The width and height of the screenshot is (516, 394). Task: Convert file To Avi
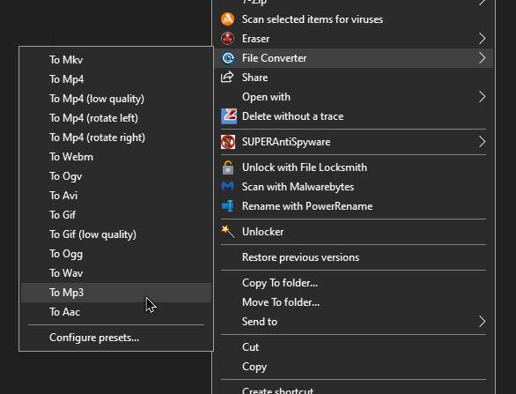(x=116, y=196)
